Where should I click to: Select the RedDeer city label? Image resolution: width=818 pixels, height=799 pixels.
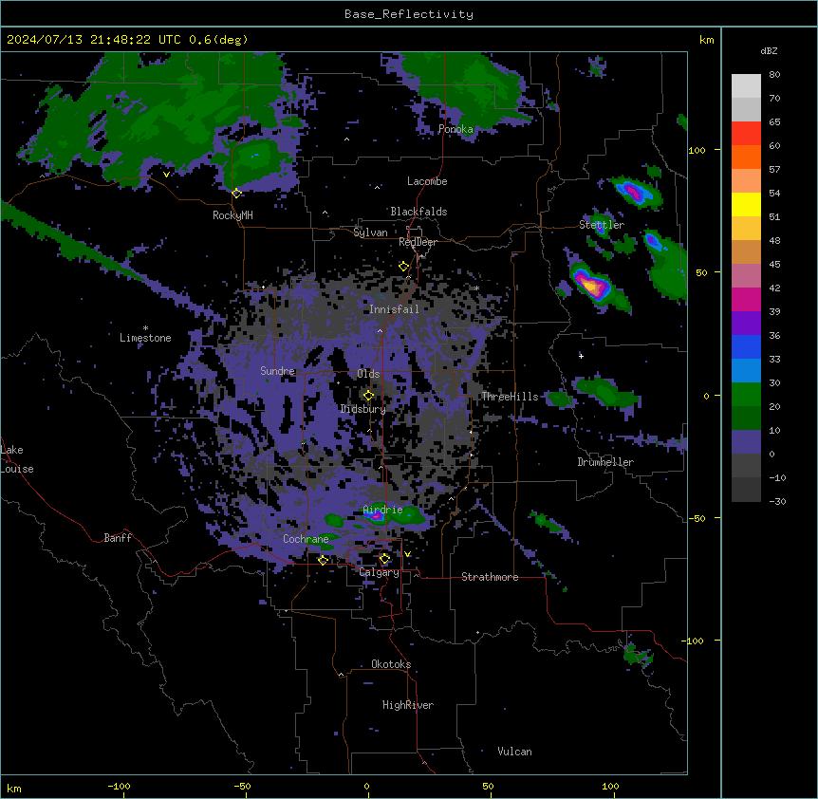[x=418, y=242]
